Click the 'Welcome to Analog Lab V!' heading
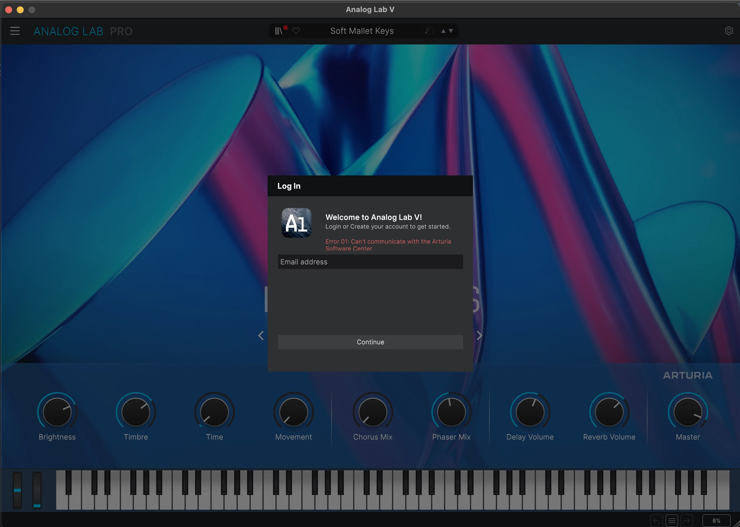 point(374,217)
